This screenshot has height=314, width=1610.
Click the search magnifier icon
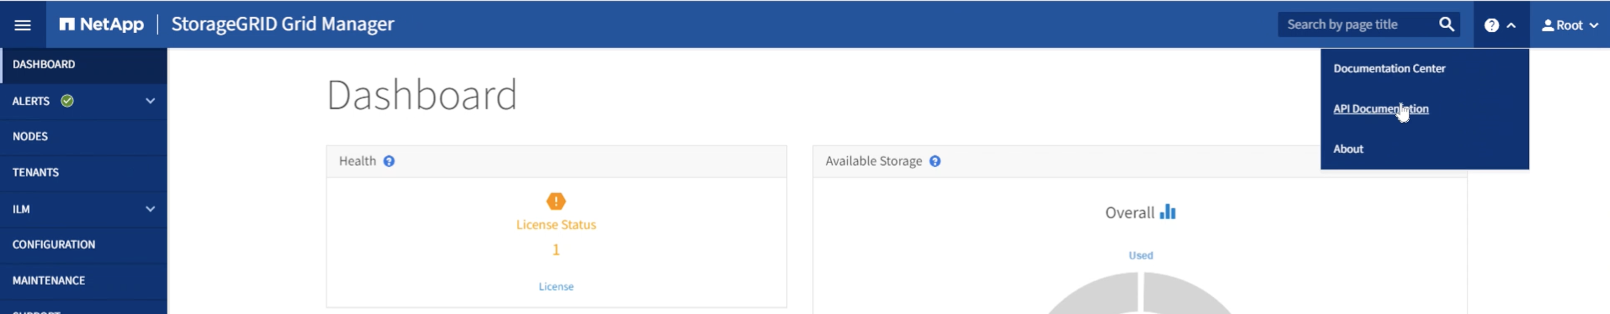[1446, 24]
